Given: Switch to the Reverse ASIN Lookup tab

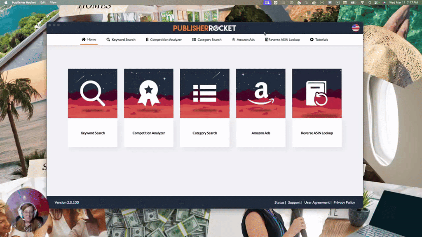Looking at the screenshot, I should pos(282,39).
